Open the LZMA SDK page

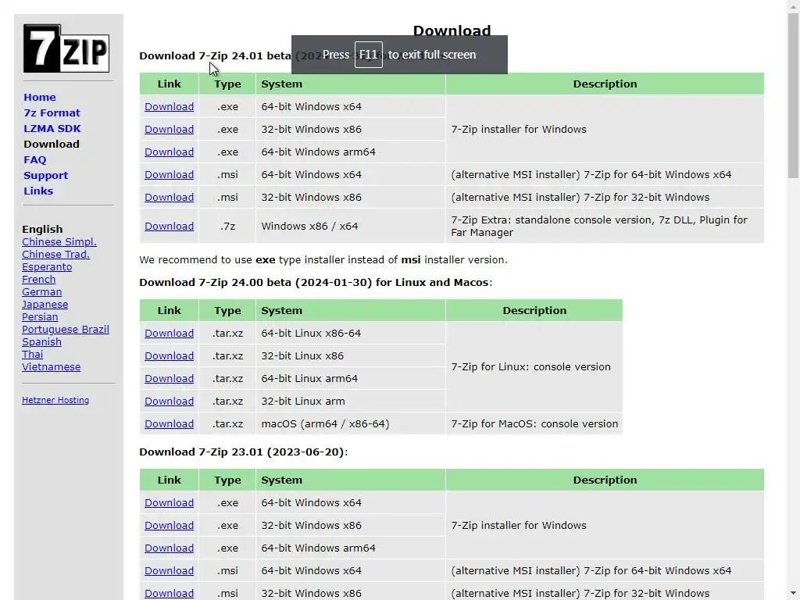[x=52, y=129]
